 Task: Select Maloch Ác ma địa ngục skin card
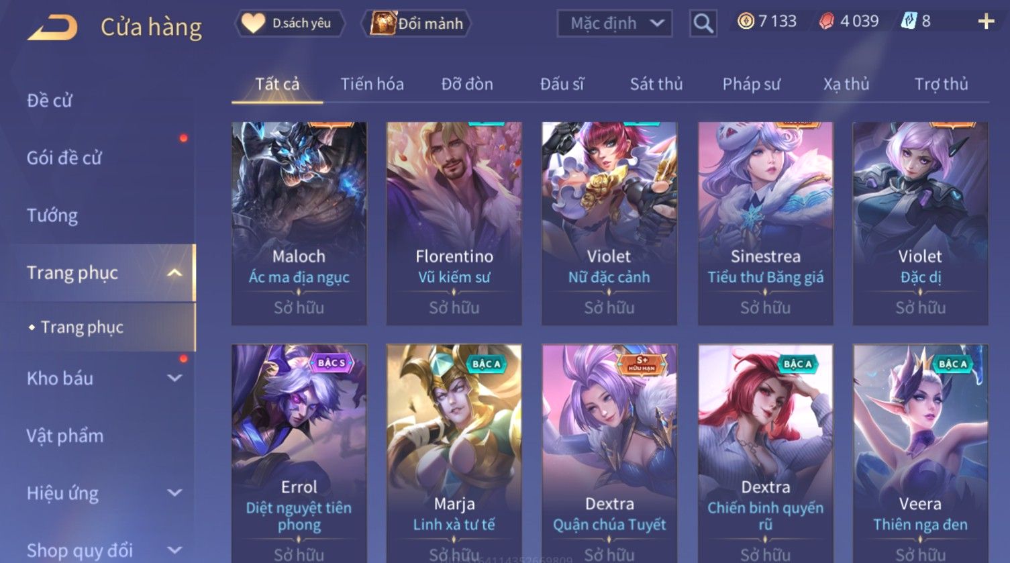(299, 223)
